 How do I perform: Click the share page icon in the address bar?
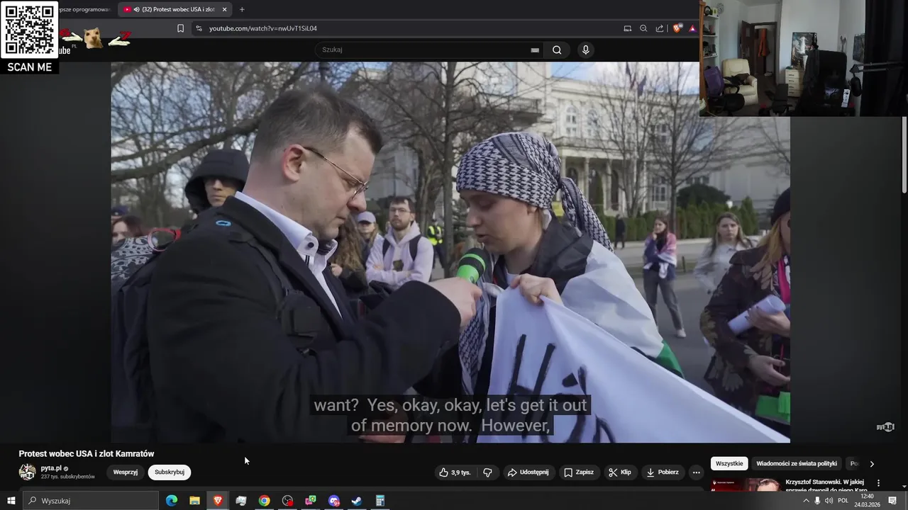click(x=660, y=28)
